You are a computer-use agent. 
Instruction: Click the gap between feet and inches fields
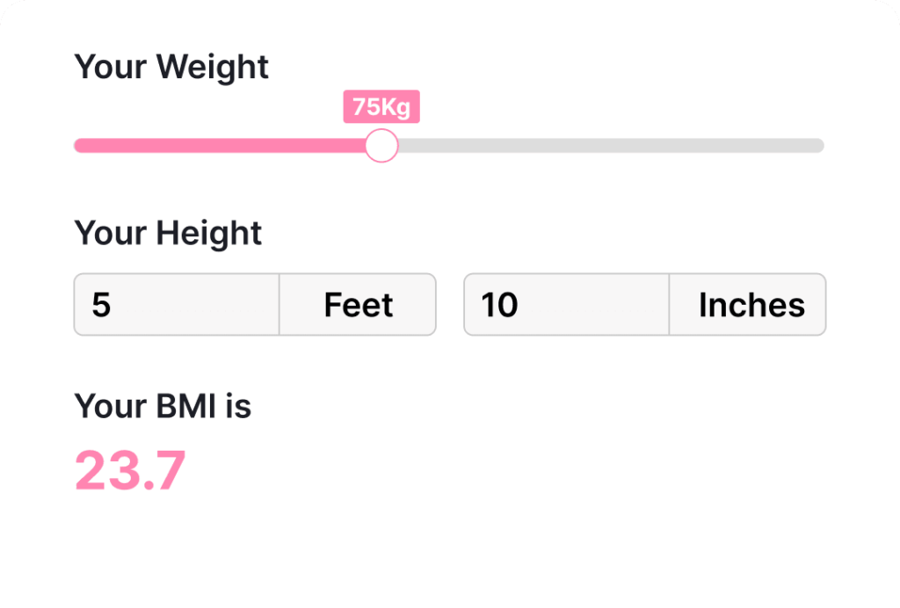coord(450,305)
